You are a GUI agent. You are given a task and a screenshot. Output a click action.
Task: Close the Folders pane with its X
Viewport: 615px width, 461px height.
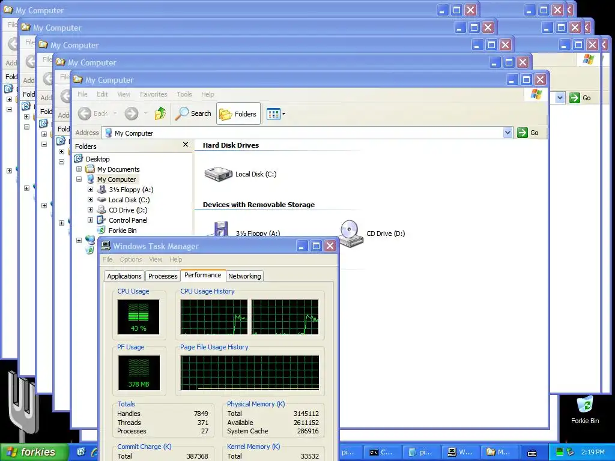[186, 145]
